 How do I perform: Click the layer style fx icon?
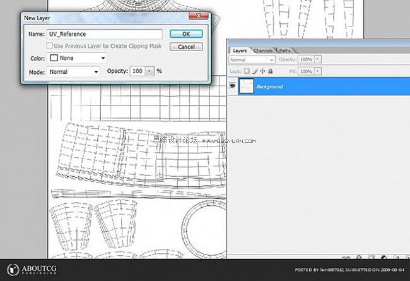point(358,257)
